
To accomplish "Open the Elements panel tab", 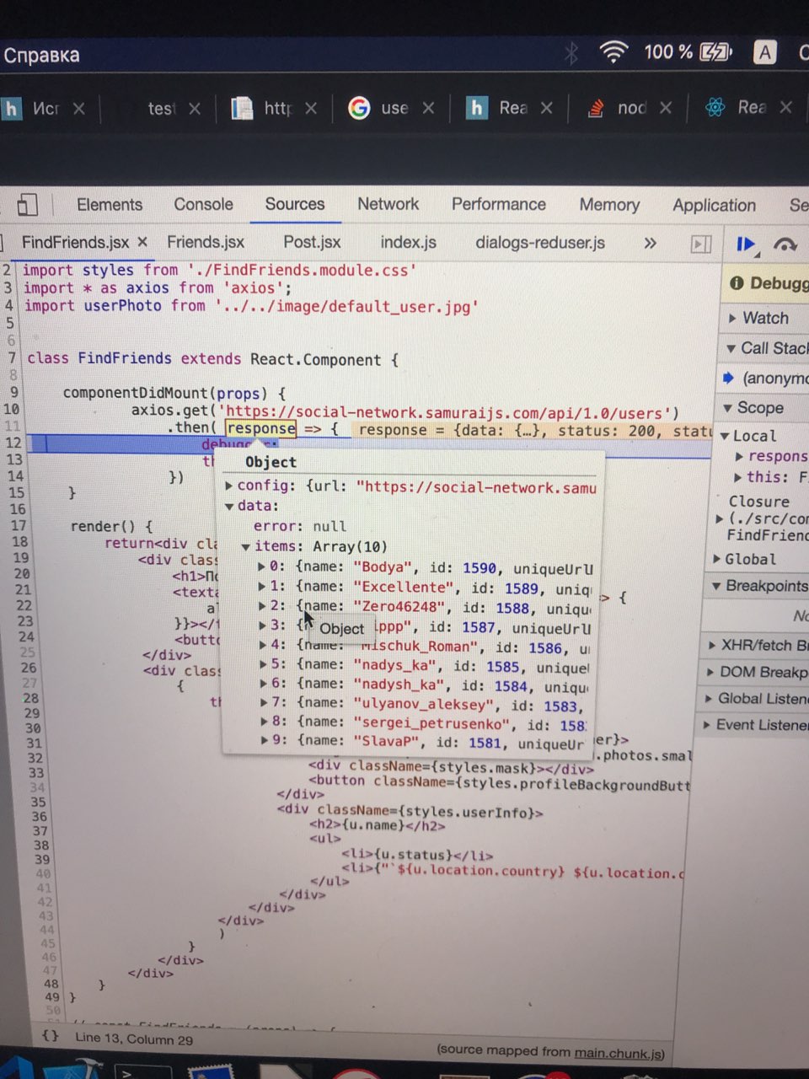I will (110, 205).
